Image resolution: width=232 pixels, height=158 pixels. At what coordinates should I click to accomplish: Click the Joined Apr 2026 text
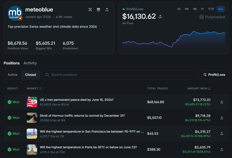pyautogui.click(x=38, y=17)
